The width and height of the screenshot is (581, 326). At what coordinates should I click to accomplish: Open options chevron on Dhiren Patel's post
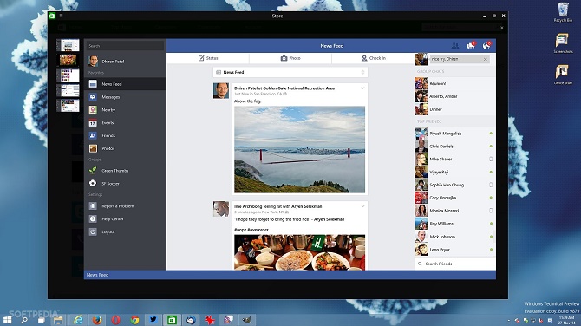pyautogui.click(x=362, y=88)
